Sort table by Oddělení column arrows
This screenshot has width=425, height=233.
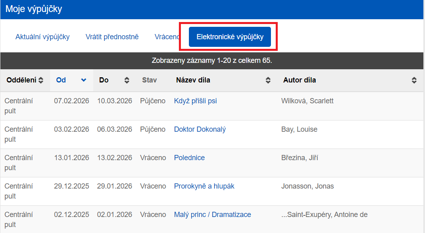point(40,80)
